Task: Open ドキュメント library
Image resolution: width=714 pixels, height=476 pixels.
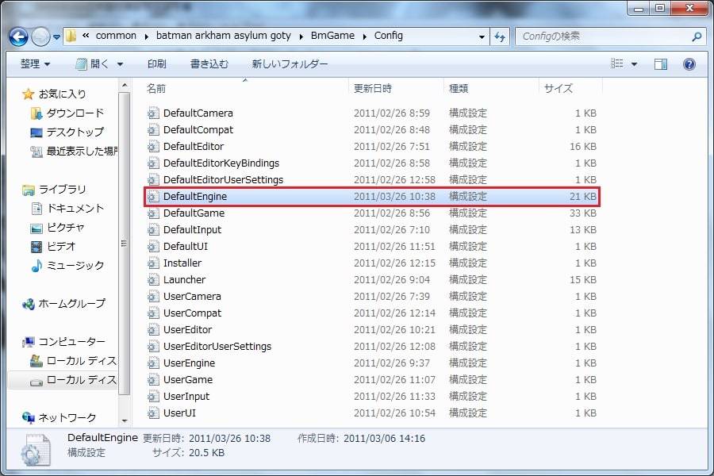Action: pos(75,209)
